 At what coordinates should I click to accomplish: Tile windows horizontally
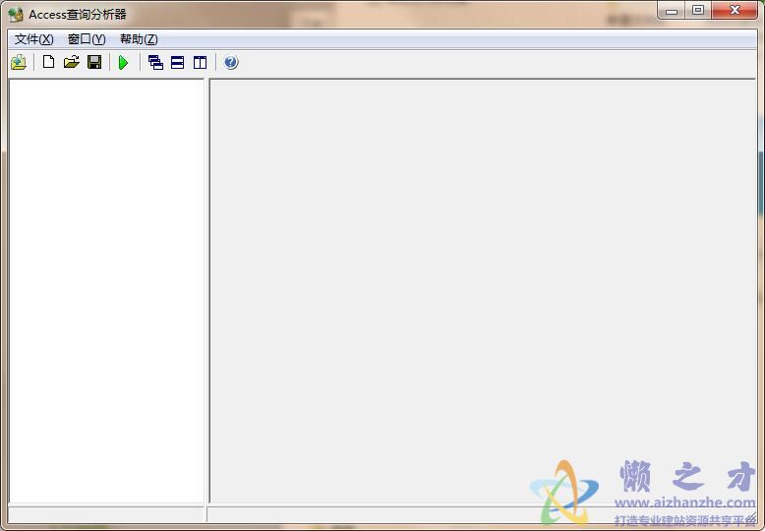tap(178, 63)
